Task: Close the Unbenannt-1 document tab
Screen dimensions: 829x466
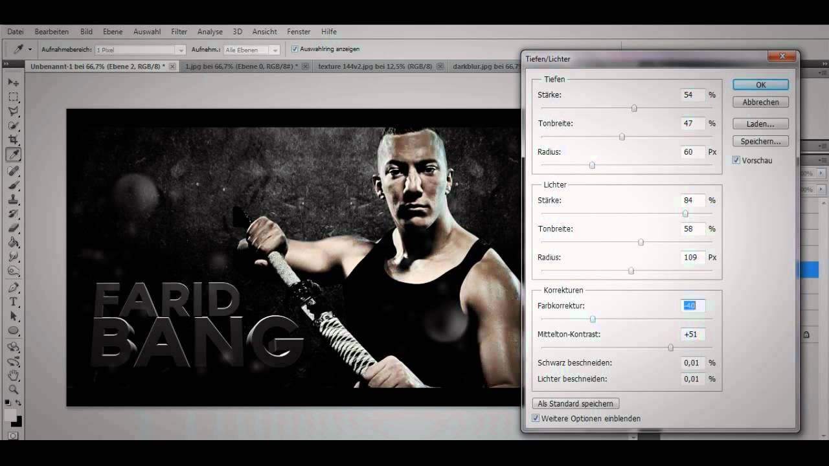Action: pyautogui.click(x=173, y=66)
